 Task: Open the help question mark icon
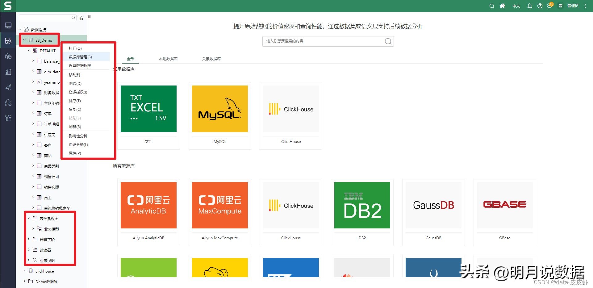point(540,6)
